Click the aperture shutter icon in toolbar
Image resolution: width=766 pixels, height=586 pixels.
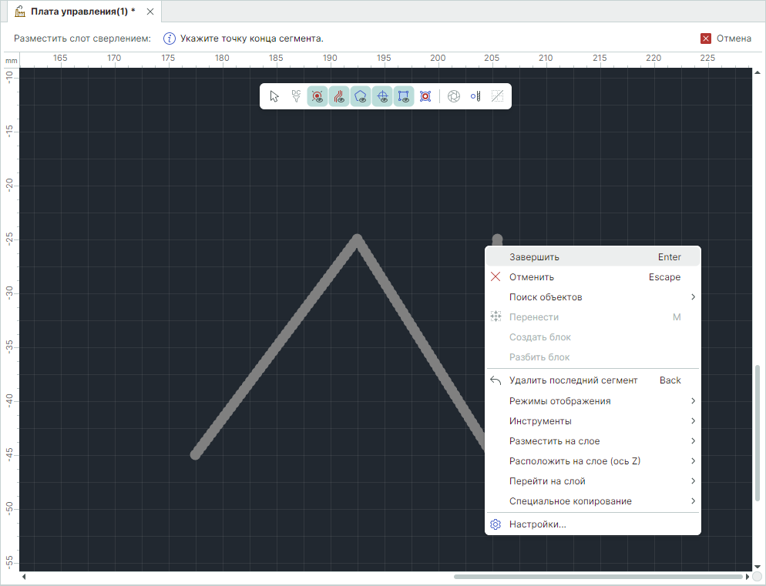click(x=454, y=96)
